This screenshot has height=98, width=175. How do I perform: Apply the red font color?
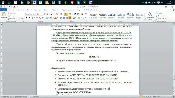pyautogui.click(x=56, y=18)
